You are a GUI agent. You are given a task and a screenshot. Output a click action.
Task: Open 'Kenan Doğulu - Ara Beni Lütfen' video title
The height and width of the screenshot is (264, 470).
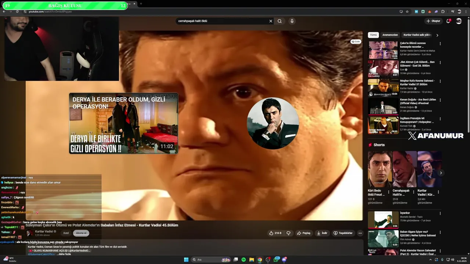(x=418, y=101)
